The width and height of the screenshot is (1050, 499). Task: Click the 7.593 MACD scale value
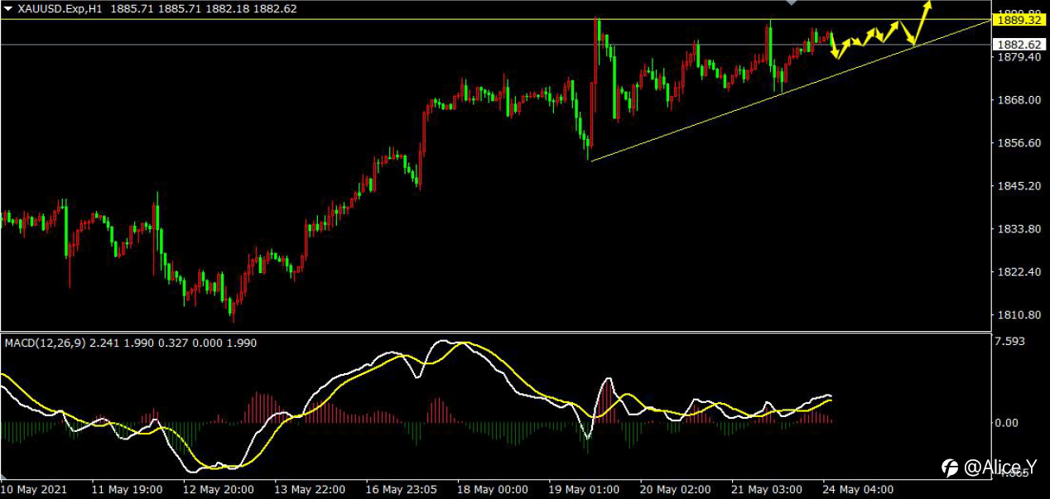pos(1010,343)
